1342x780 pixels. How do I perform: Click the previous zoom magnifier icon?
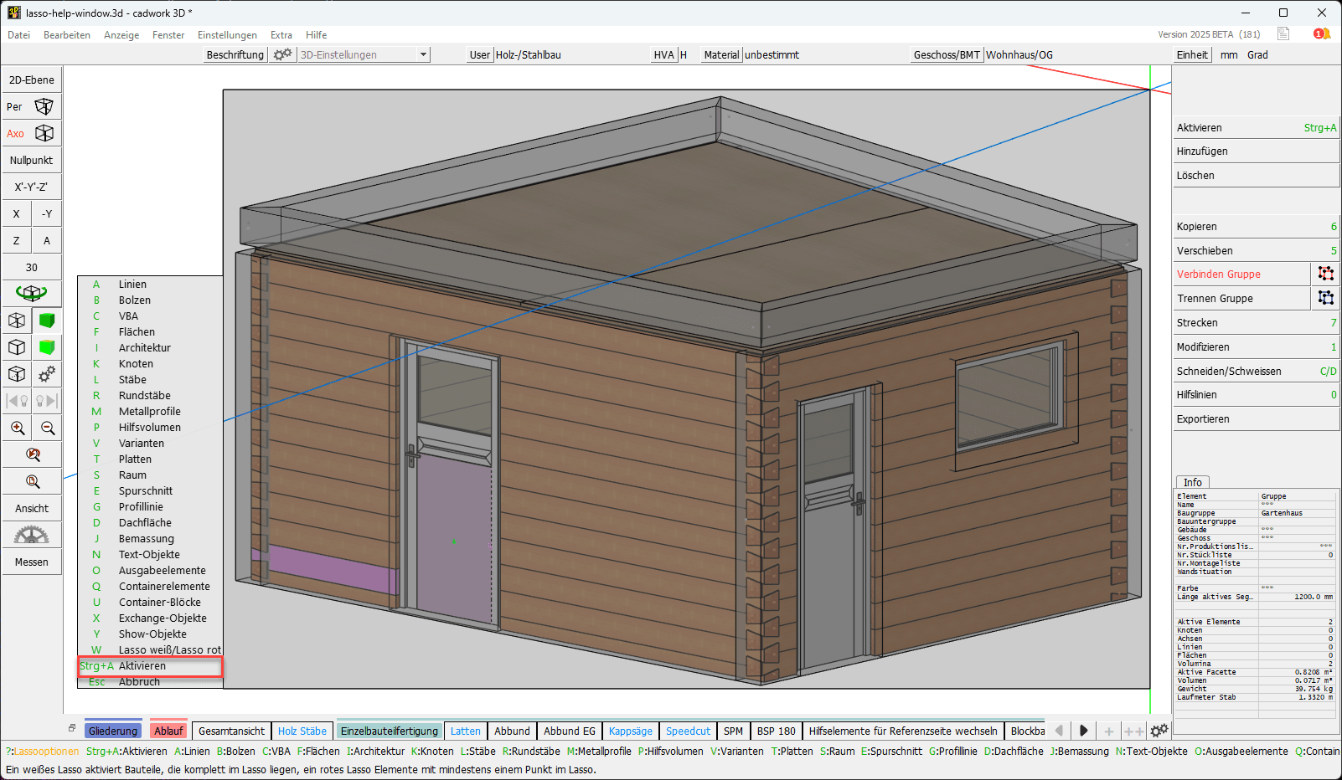click(x=32, y=454)
